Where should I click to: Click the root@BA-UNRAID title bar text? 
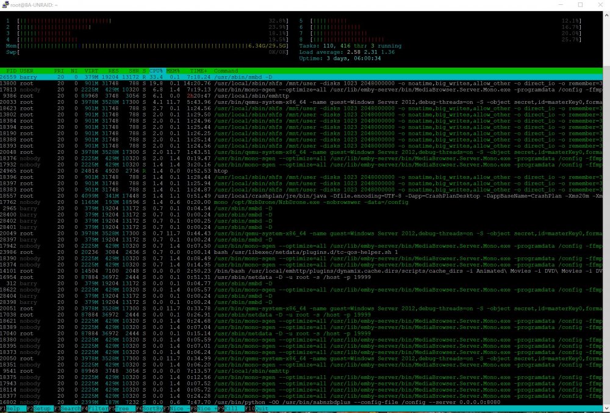tap(34, 5)
